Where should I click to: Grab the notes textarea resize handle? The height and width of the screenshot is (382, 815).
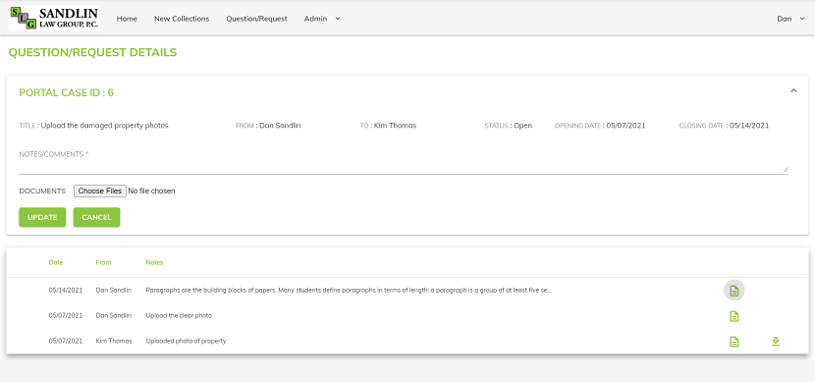786,170
